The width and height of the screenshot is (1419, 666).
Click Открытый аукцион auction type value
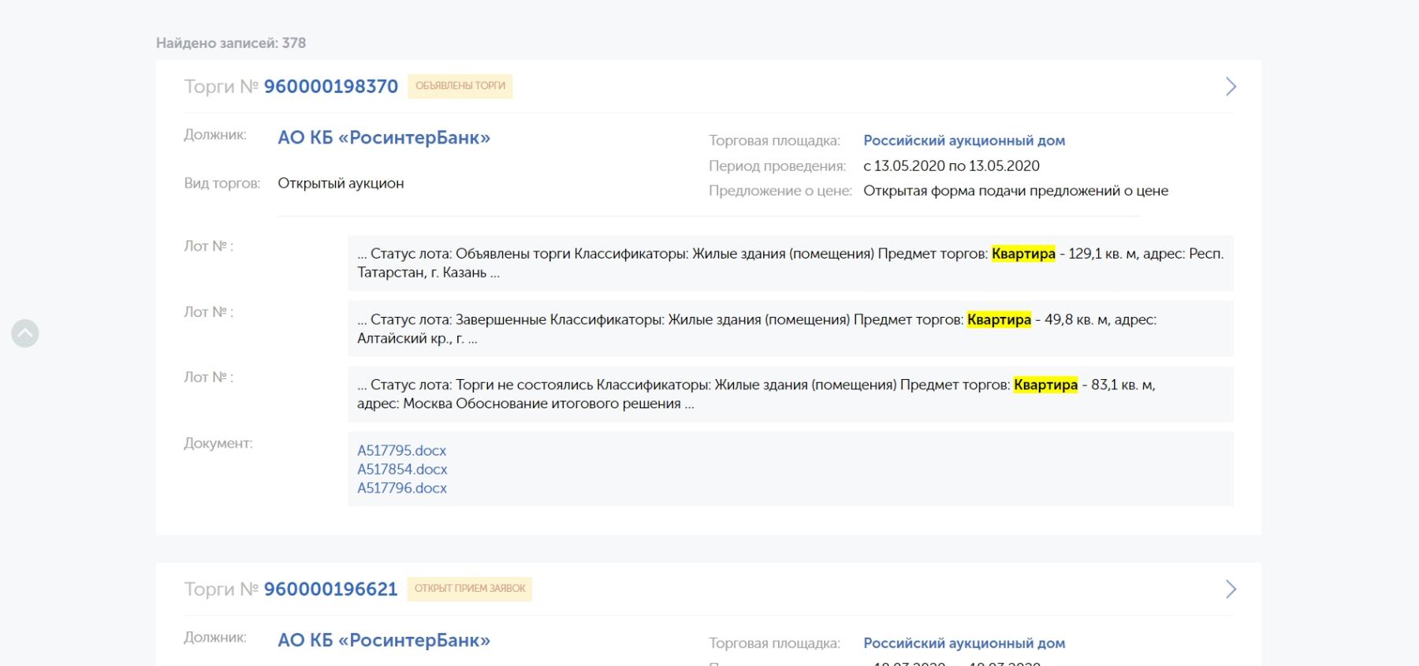pyautogui.click(x=341, y=184)
